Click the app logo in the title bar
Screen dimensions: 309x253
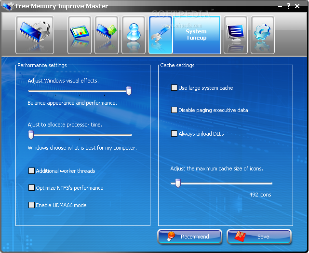click(8, 6)
